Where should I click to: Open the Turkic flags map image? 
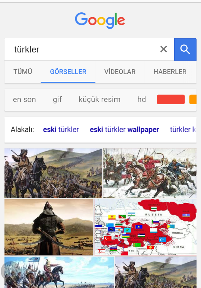click(145, 227)
